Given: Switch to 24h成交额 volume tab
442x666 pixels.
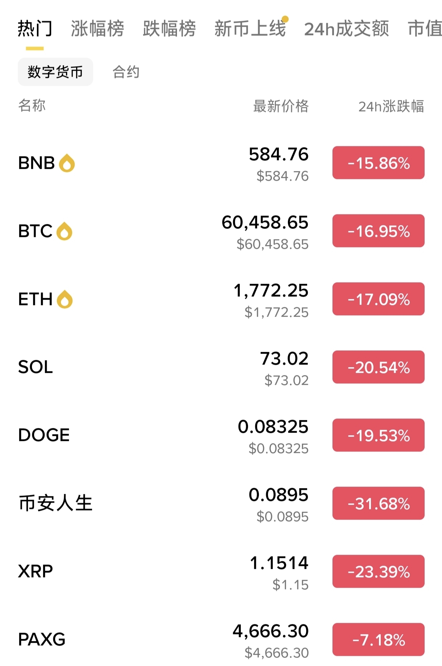Looking at the screenshot, I should point(347,29).
